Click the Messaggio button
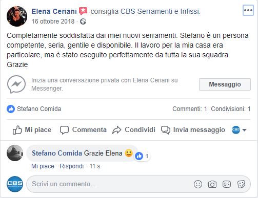 click(225, 84)
